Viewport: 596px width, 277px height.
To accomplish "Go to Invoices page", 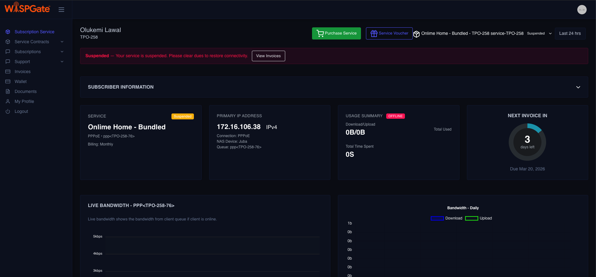I will [x=22, y=72].
